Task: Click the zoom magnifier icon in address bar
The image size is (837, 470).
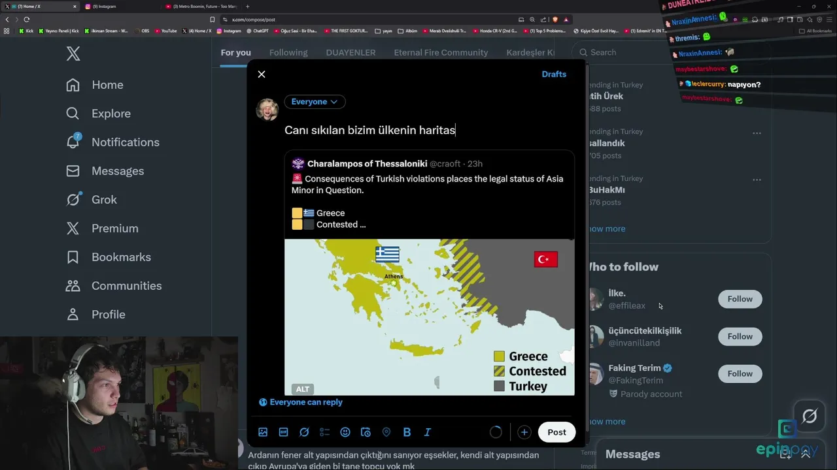Action: [532, 20]
